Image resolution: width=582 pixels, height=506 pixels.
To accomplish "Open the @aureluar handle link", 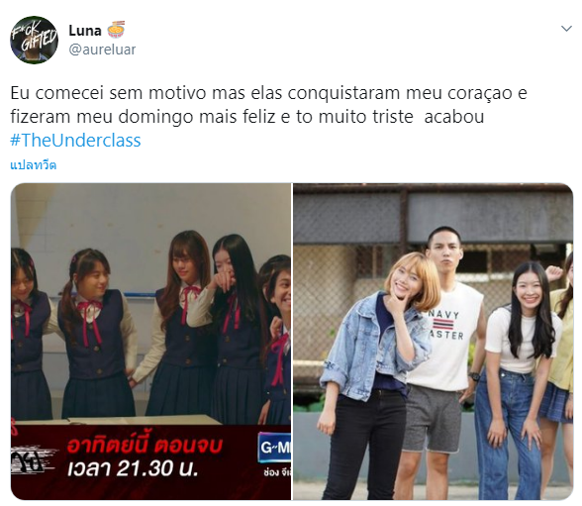I will point(103,50).
